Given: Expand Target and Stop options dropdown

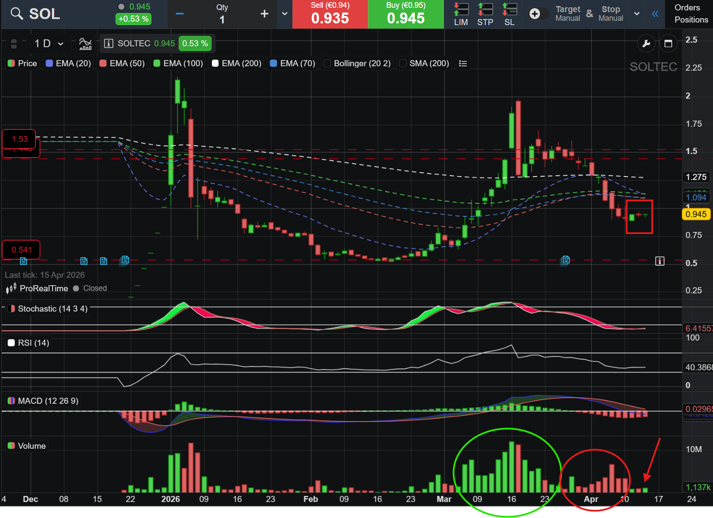Looking at the screenshot, I should pyautogui.click(x=637, y=14).
